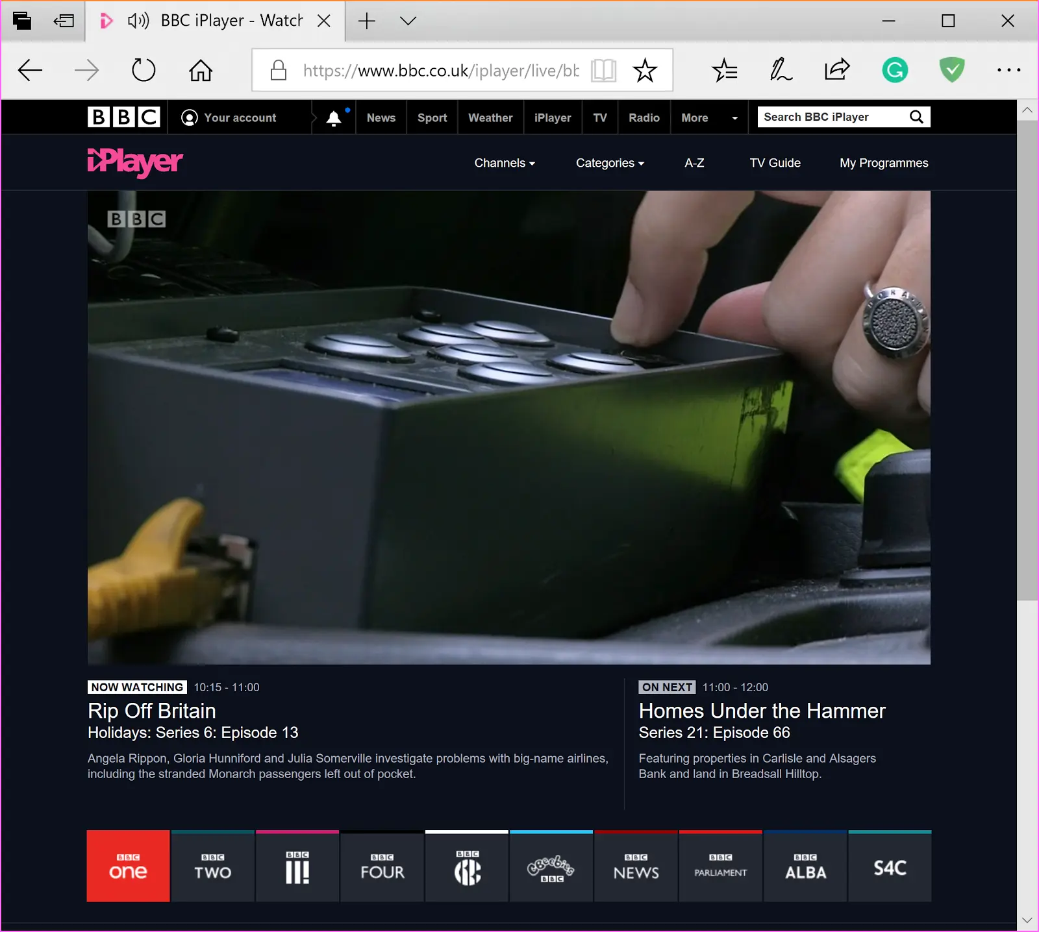Open Grammarly extension icon

895,70
